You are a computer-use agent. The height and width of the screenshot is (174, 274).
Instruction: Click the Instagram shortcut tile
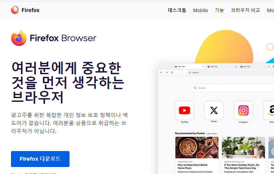pyautogui.click(x=243, y=110)
